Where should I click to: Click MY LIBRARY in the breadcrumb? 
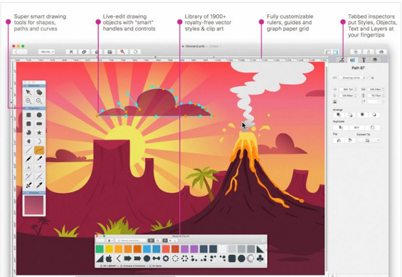(x=109, y=266)
